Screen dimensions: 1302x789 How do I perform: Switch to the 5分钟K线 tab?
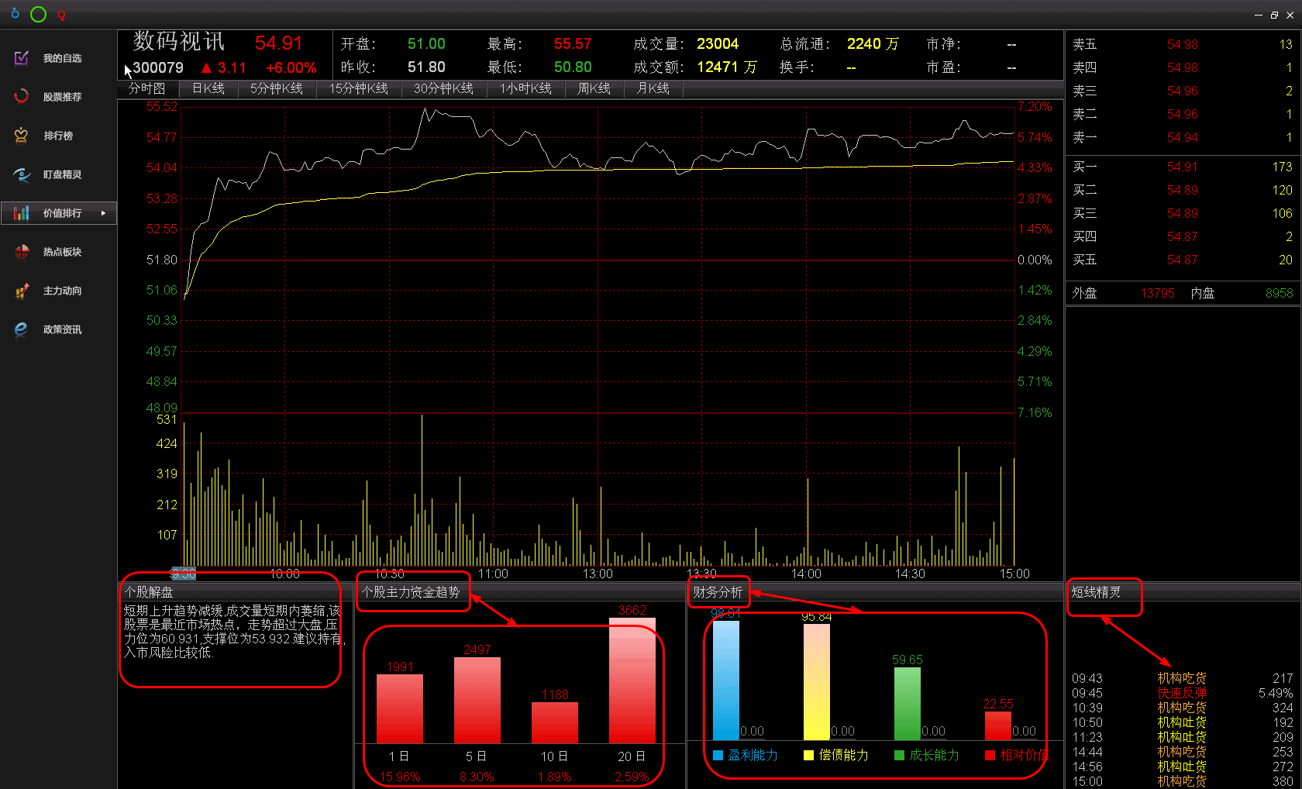click(x=277, y=88)
